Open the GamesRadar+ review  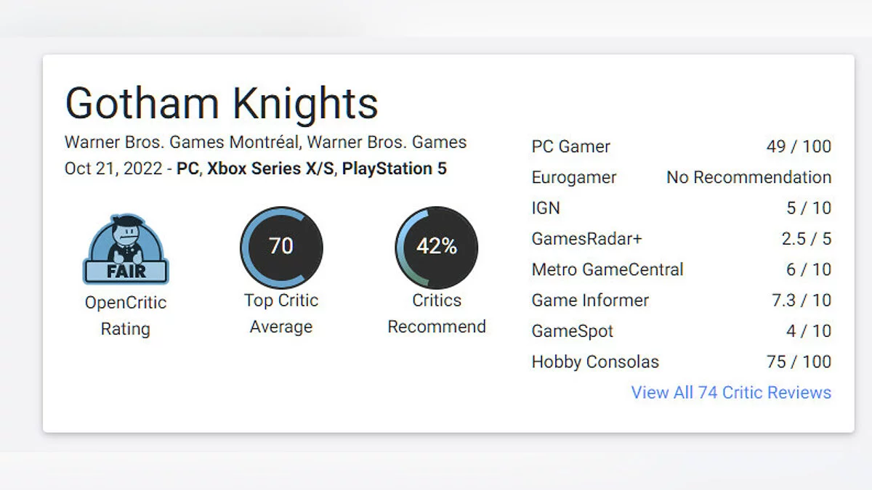tap(586, 239)
